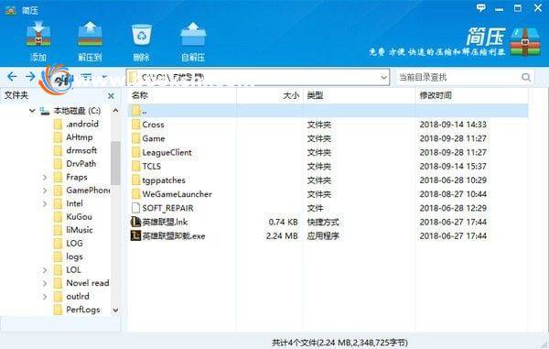
Task: Expand the Novel read tree folder
Action: coord(45,283)
